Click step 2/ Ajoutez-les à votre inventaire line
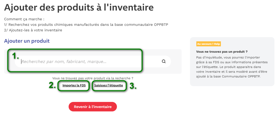This screenshot has height=123, width=280. point(33,30)
